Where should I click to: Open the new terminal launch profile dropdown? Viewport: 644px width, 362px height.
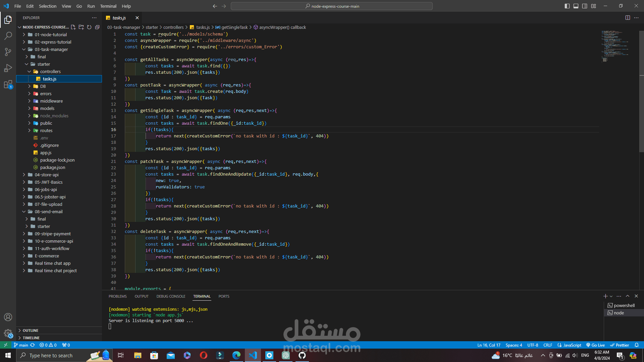tap(611, 296)
